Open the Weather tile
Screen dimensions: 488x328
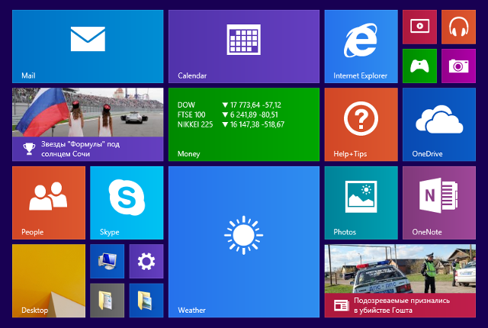(244, 242)
